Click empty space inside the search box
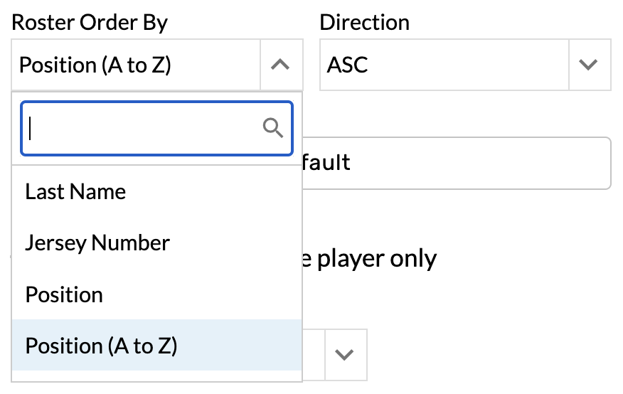 pyautogui.click(x=178, y=128)
